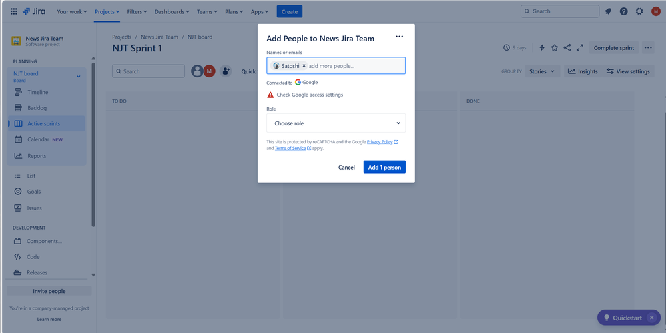The height and width of the screenshot is (333, 666).
Task: Go to Active sprints
Action: pos(46,123)
